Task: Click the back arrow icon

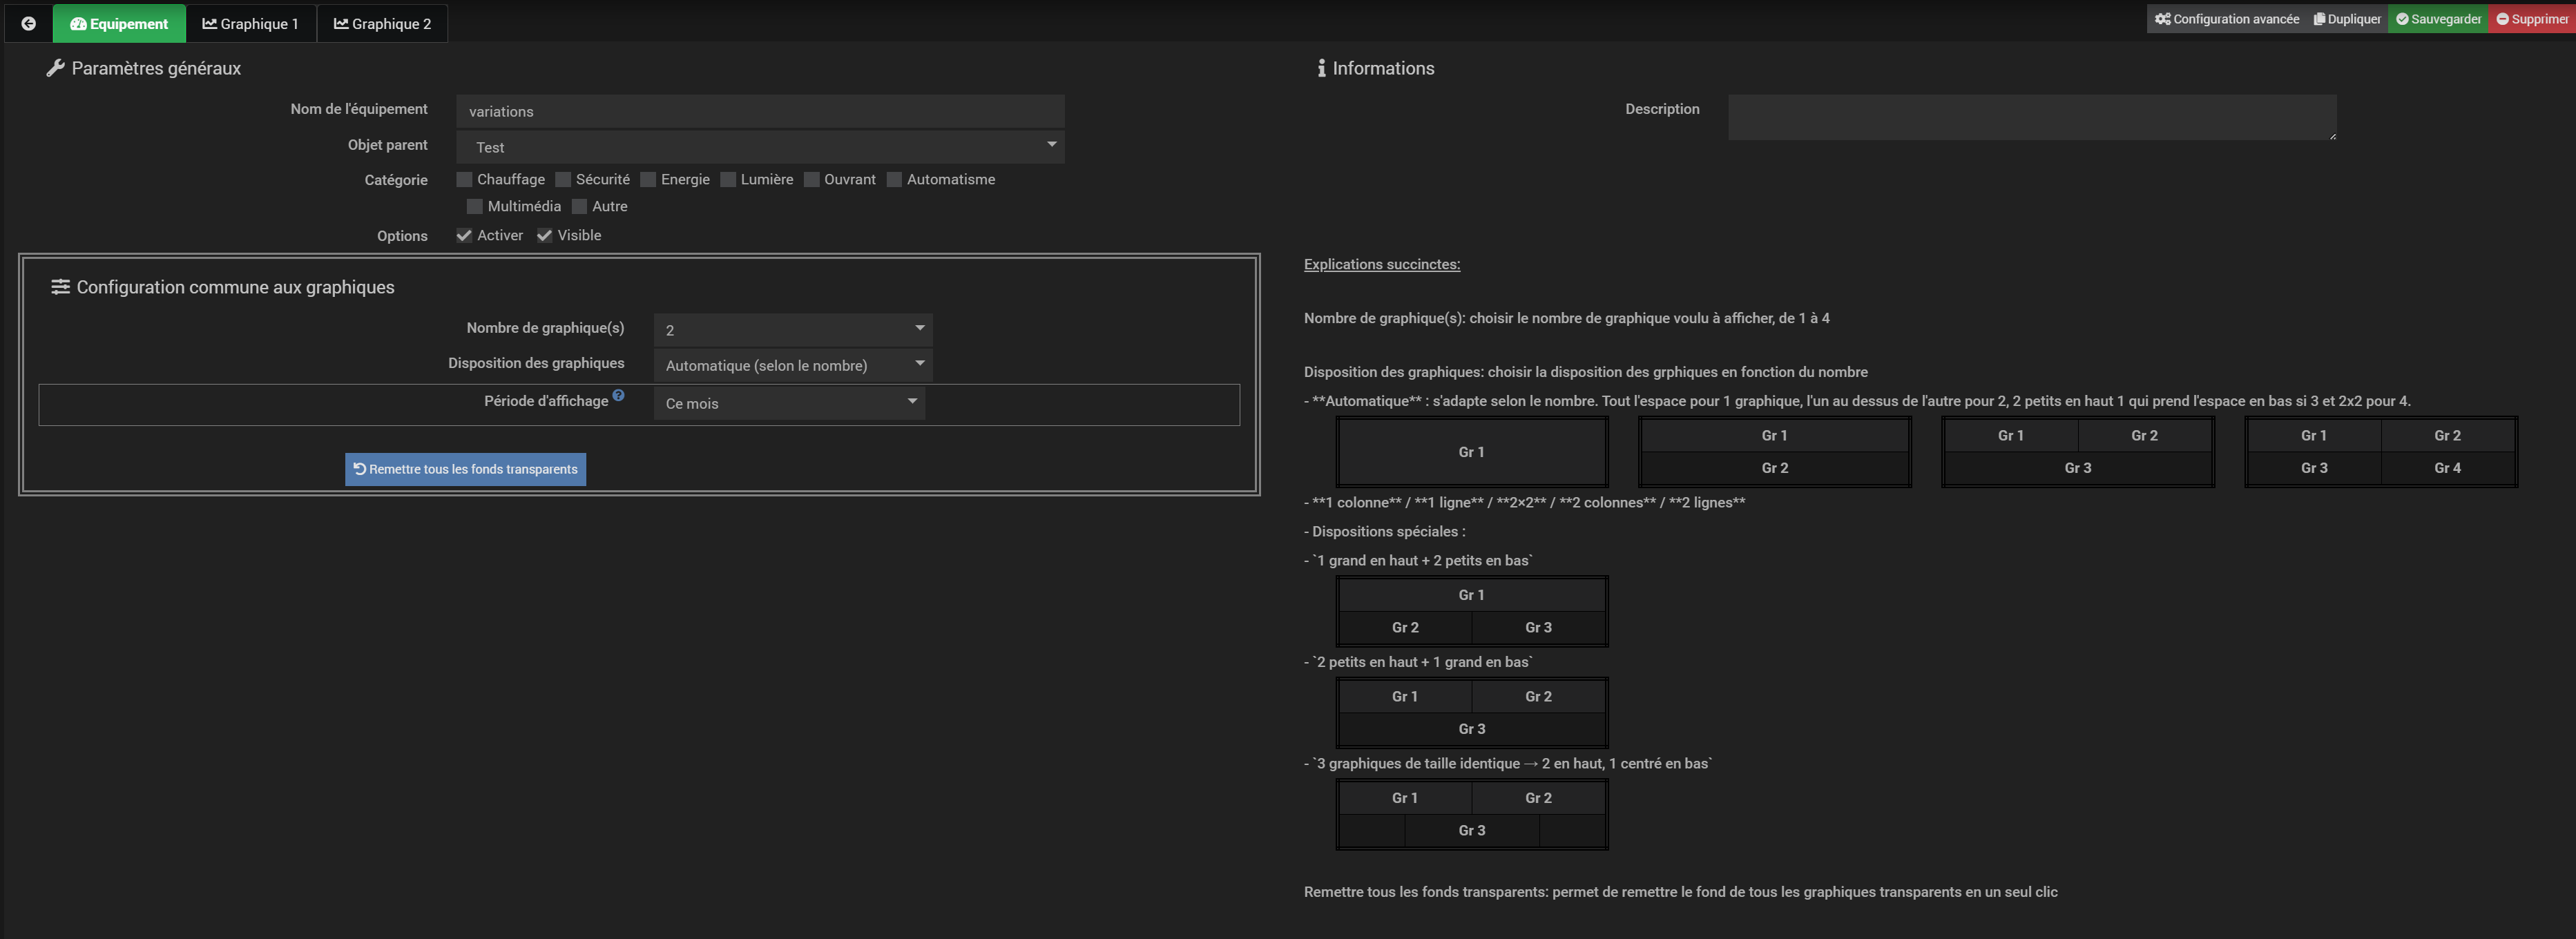Action: pyautogui.click(x=28, y=23)
